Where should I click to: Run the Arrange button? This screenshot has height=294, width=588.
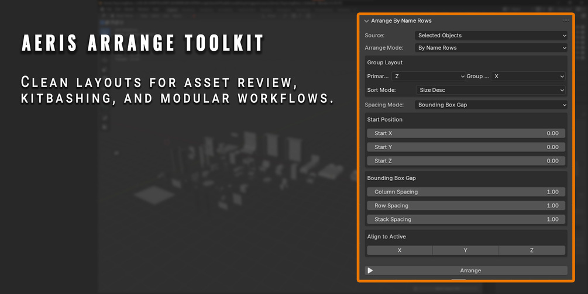(466, 271)
